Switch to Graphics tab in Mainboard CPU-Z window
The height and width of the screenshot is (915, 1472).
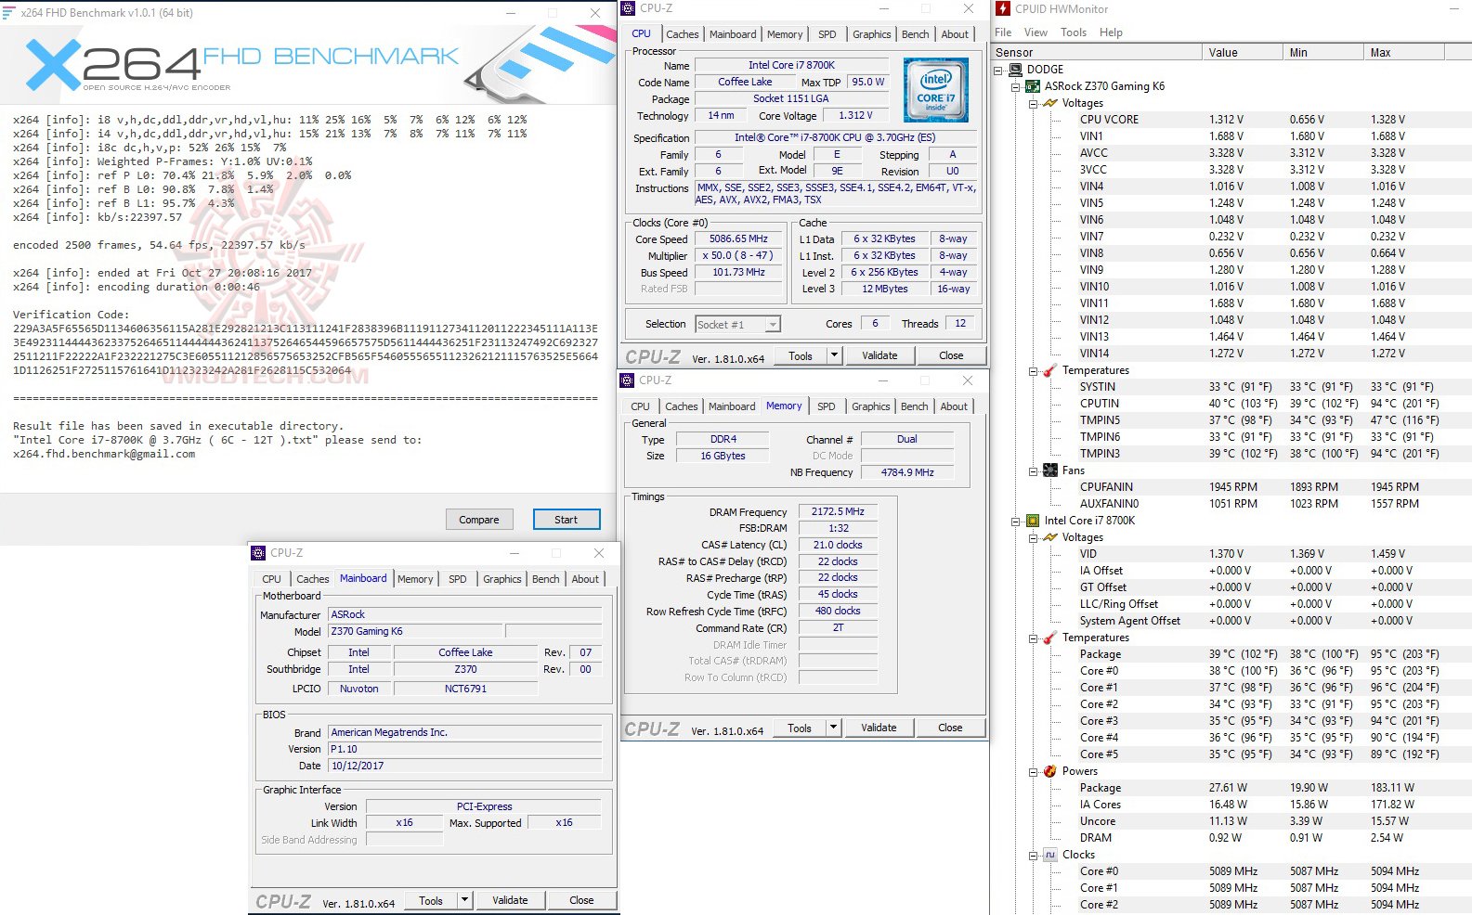[502, 579]
